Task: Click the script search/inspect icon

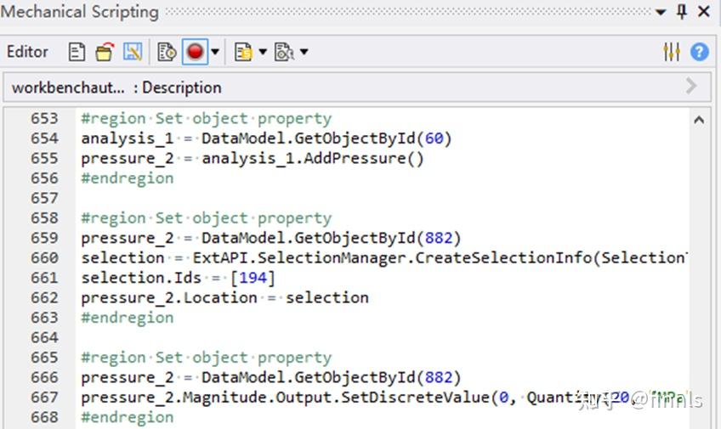Action: coord(284,52)
